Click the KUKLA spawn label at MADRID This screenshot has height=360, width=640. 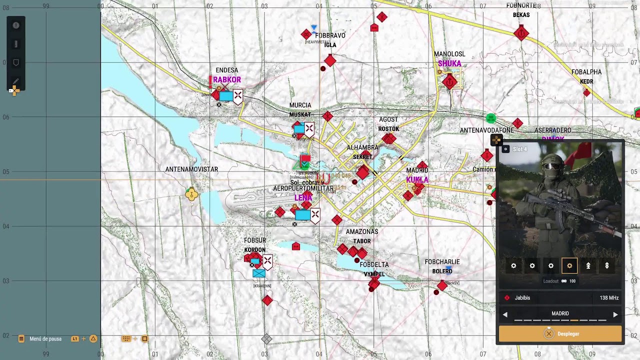(417, 179)
